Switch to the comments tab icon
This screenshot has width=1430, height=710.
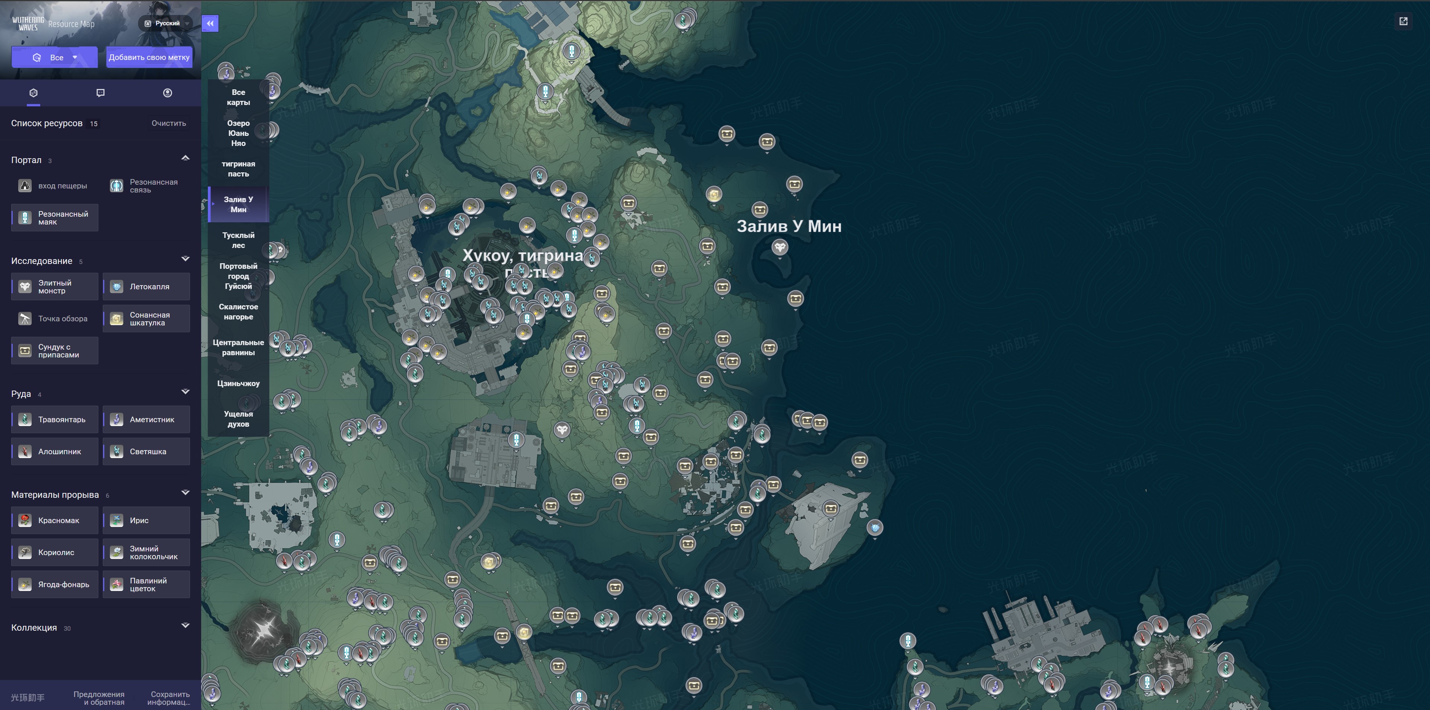tap(101, 93)
